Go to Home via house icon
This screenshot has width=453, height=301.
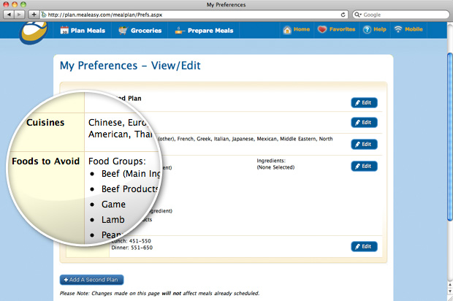tap(286, 30)
